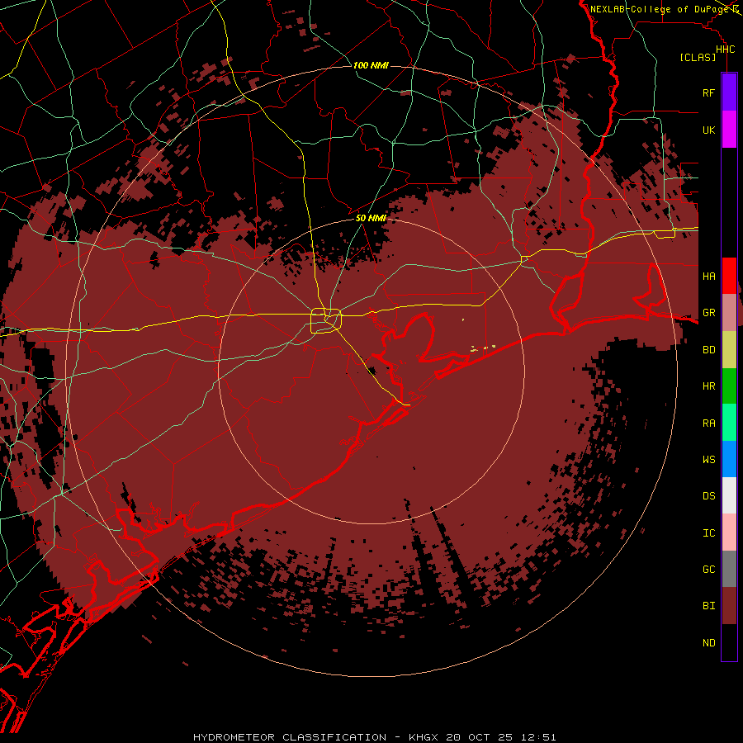Click the UK legend label
Viewport: 743px width, 743px height.
[708, 130]
